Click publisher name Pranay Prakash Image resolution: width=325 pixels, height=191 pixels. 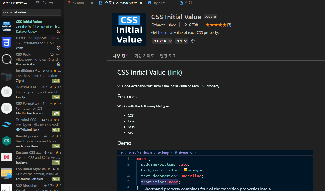(27, 64)
